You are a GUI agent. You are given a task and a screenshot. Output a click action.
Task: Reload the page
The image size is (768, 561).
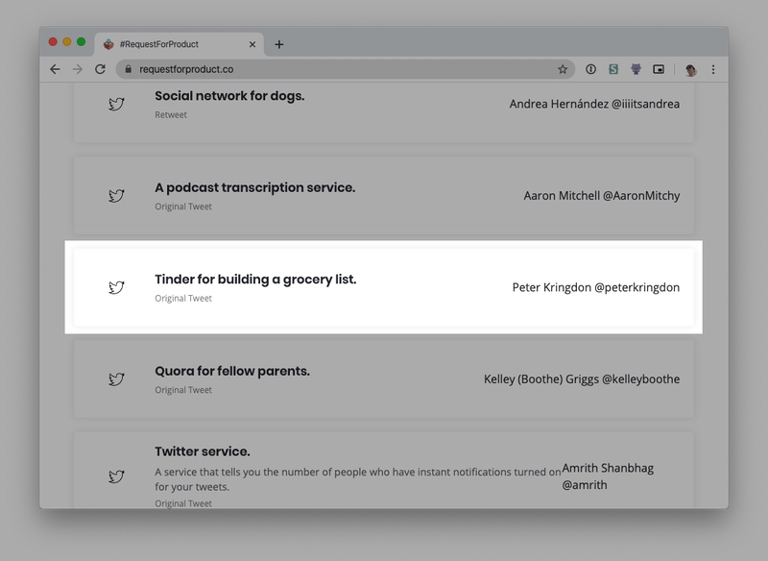point(100,69)
